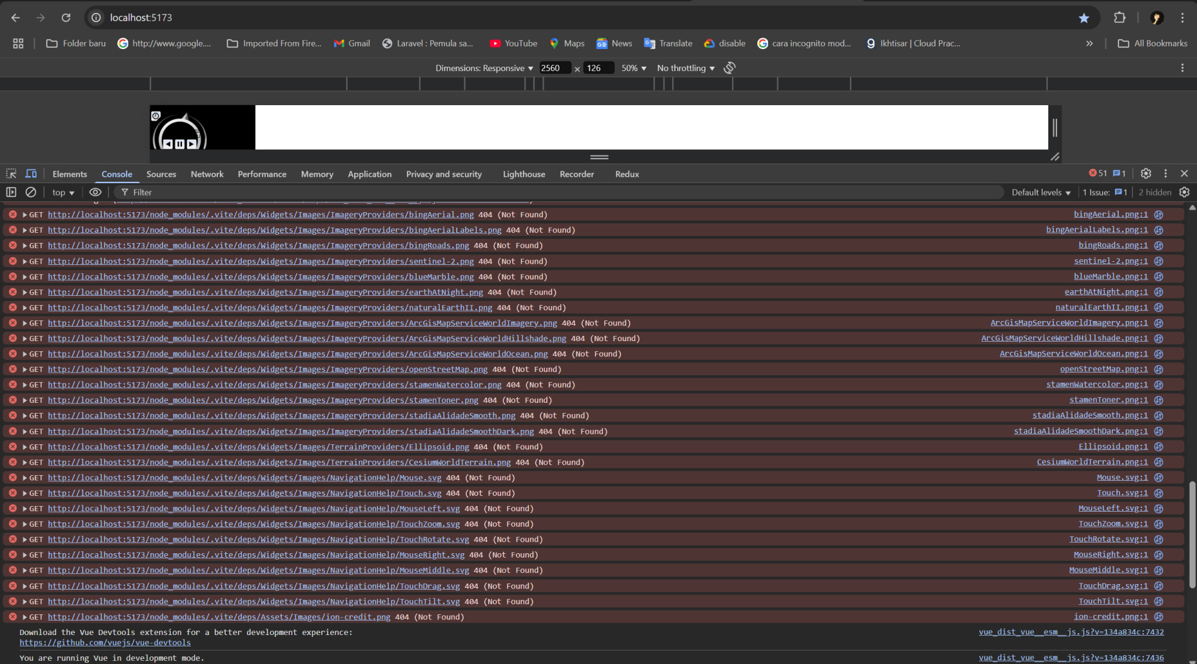View site information icon in address bar

96,18
